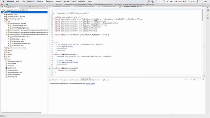Viewport: 210px width, 118px height.
Task: Toggle Link with Editor in Package Explorer
Action: tap(33, 7)
